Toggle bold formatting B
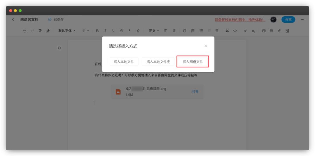This screenshot has width=315, height=156. [97, 31]
